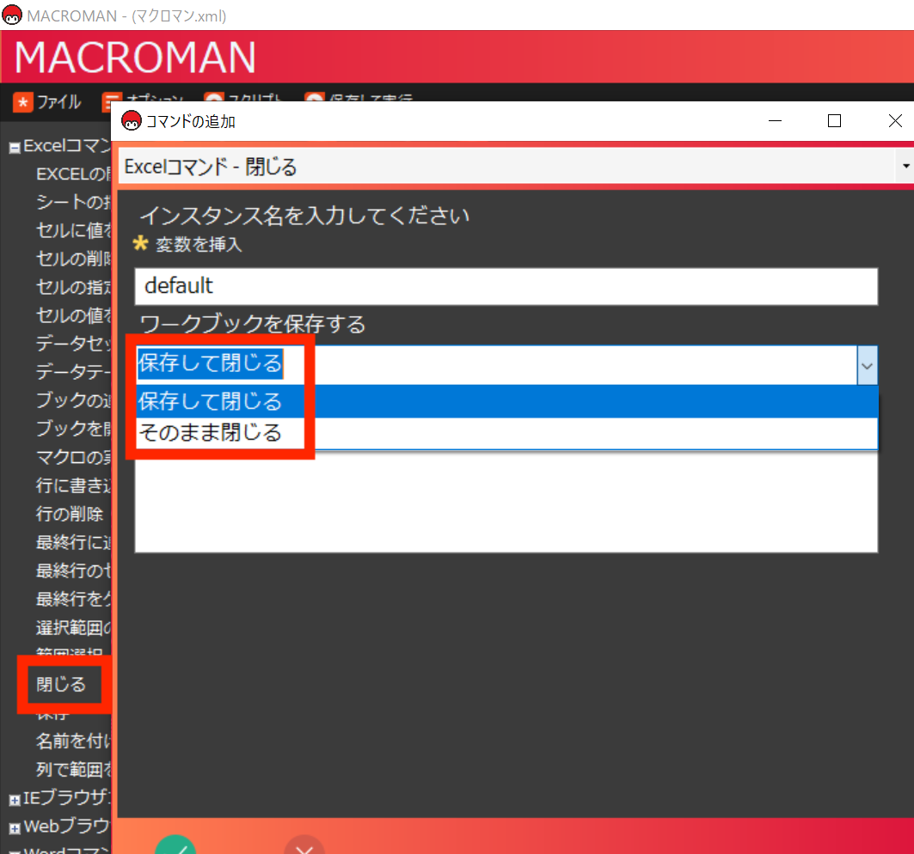
Task: Expand the IEブラウザ tree node
Action: [15, 800]
